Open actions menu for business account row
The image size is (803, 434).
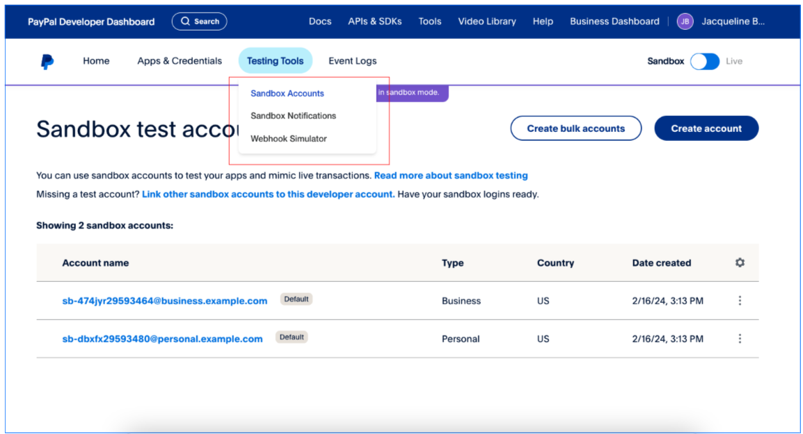pos(740,301)
